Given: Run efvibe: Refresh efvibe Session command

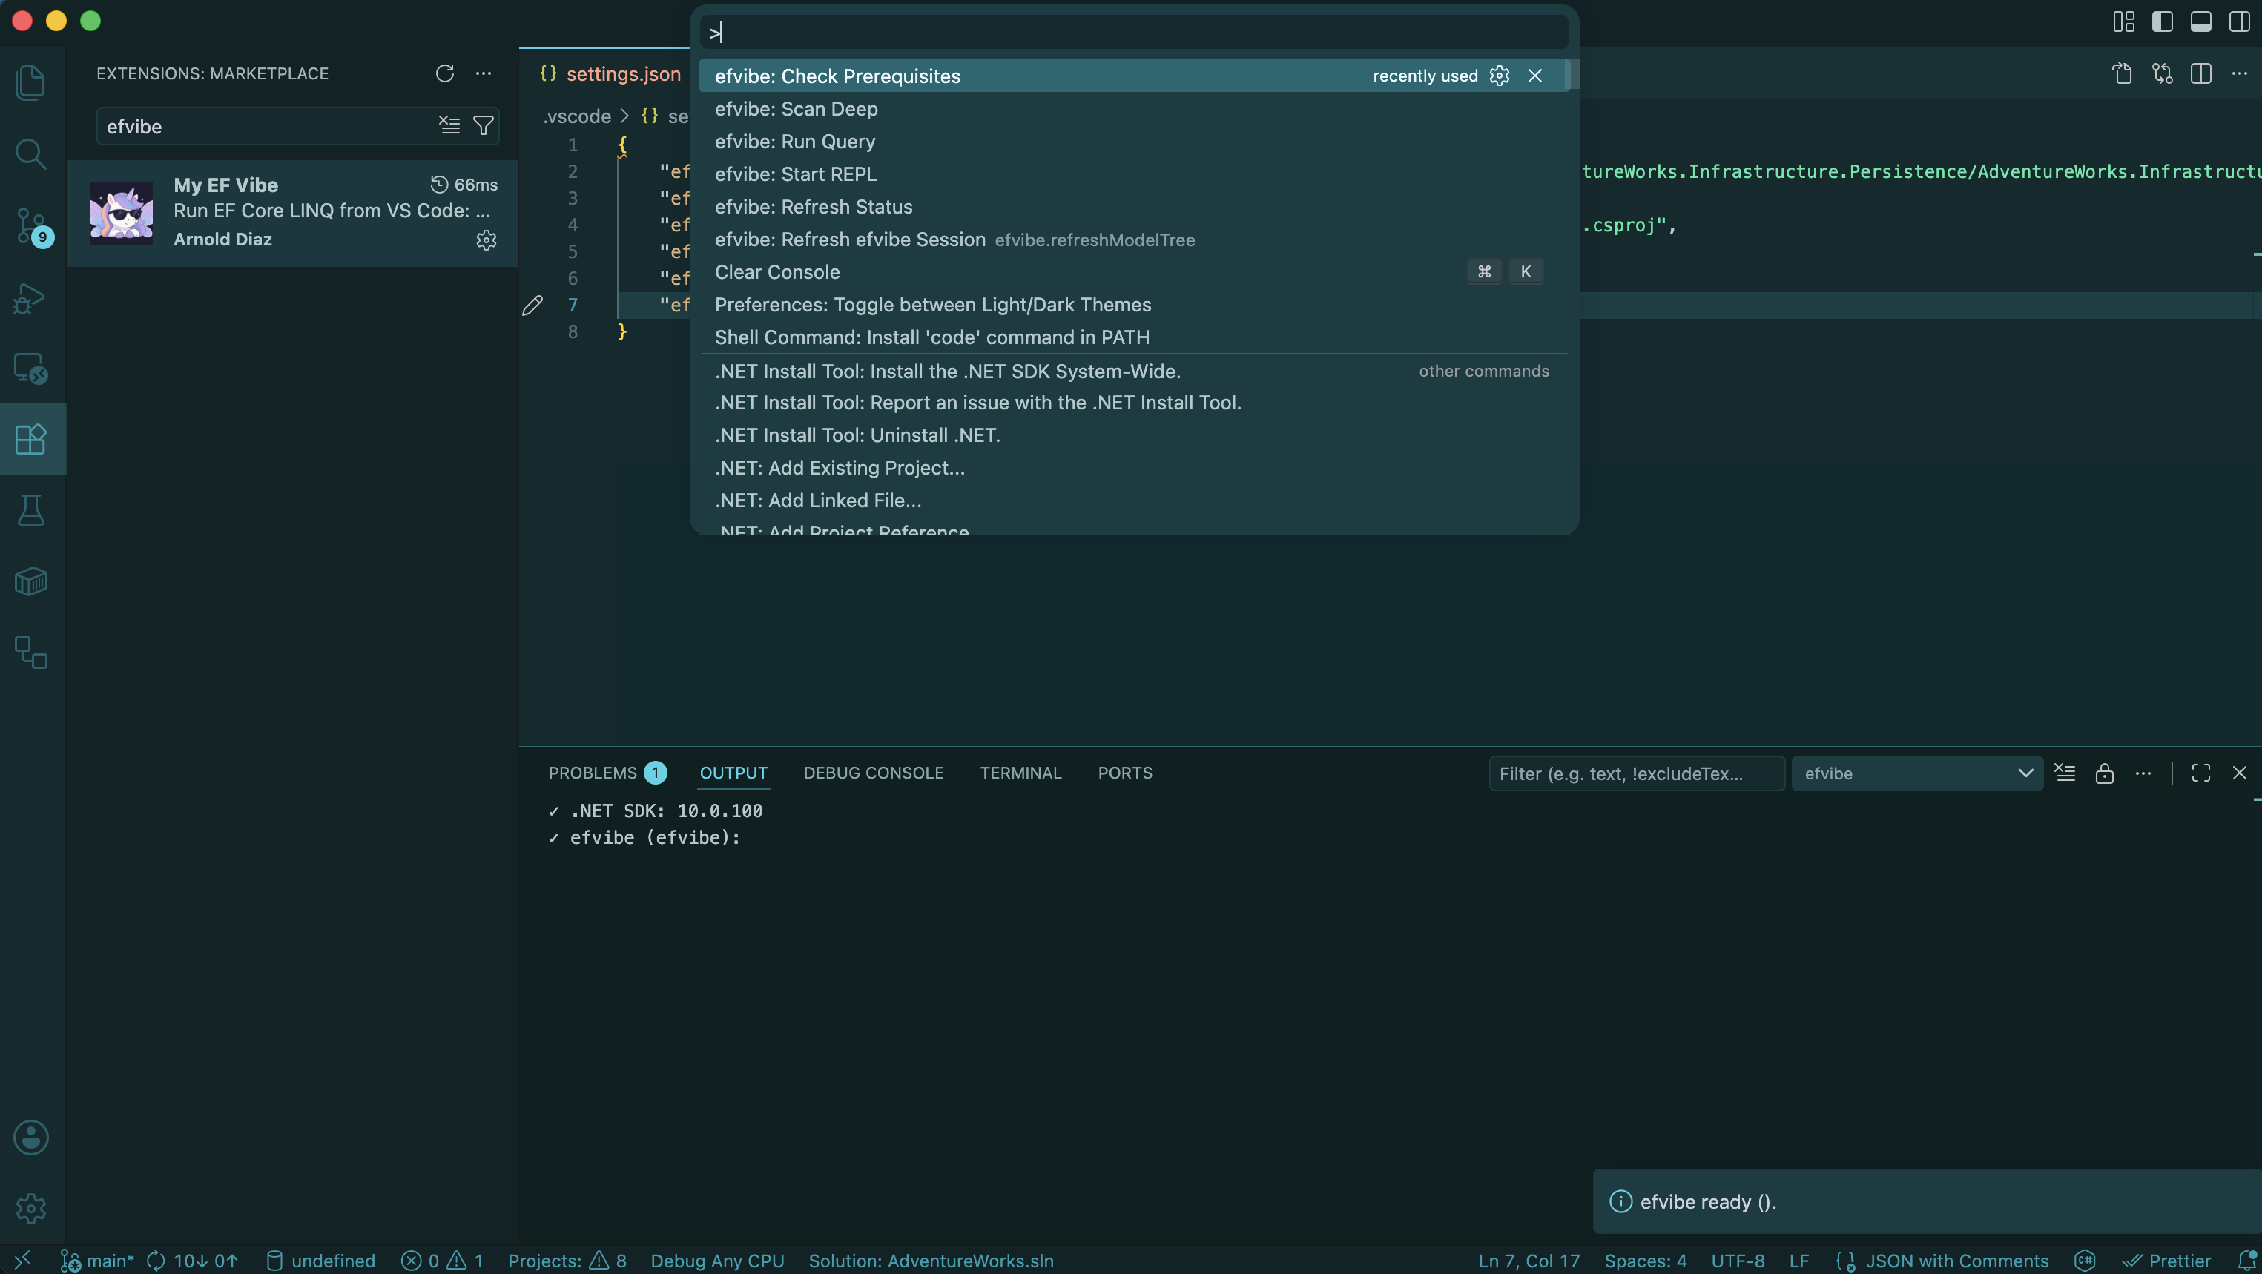Looking at the screenshot, I should (1132, 240).
